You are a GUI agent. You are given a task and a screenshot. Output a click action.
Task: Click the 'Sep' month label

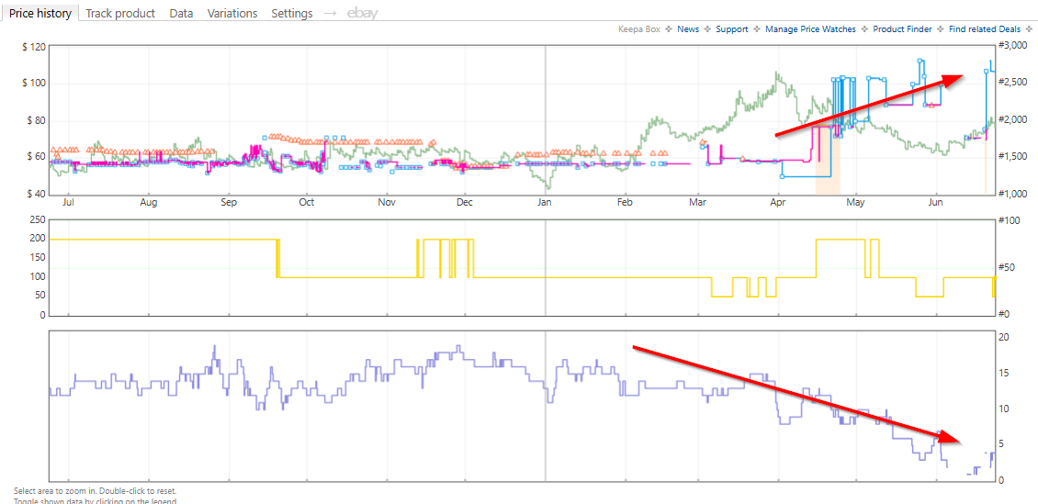tap(229, 202)
